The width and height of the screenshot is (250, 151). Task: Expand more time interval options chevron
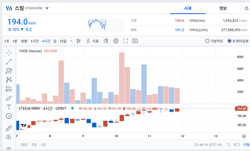click(71, 41)
